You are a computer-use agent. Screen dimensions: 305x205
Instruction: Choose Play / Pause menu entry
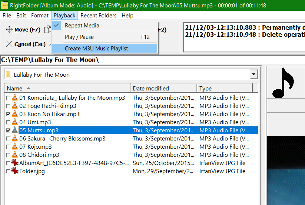coord(105,37)
